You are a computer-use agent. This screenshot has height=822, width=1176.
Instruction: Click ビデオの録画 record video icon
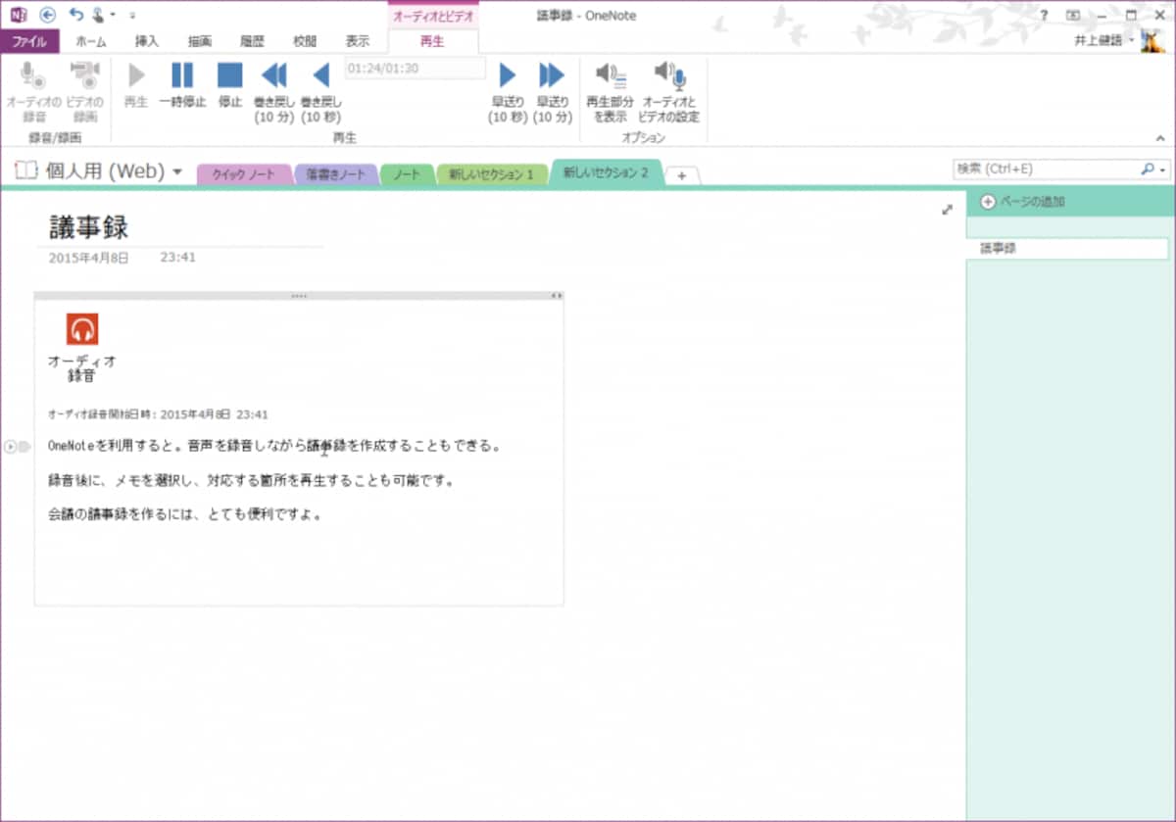tap(84, 91)
